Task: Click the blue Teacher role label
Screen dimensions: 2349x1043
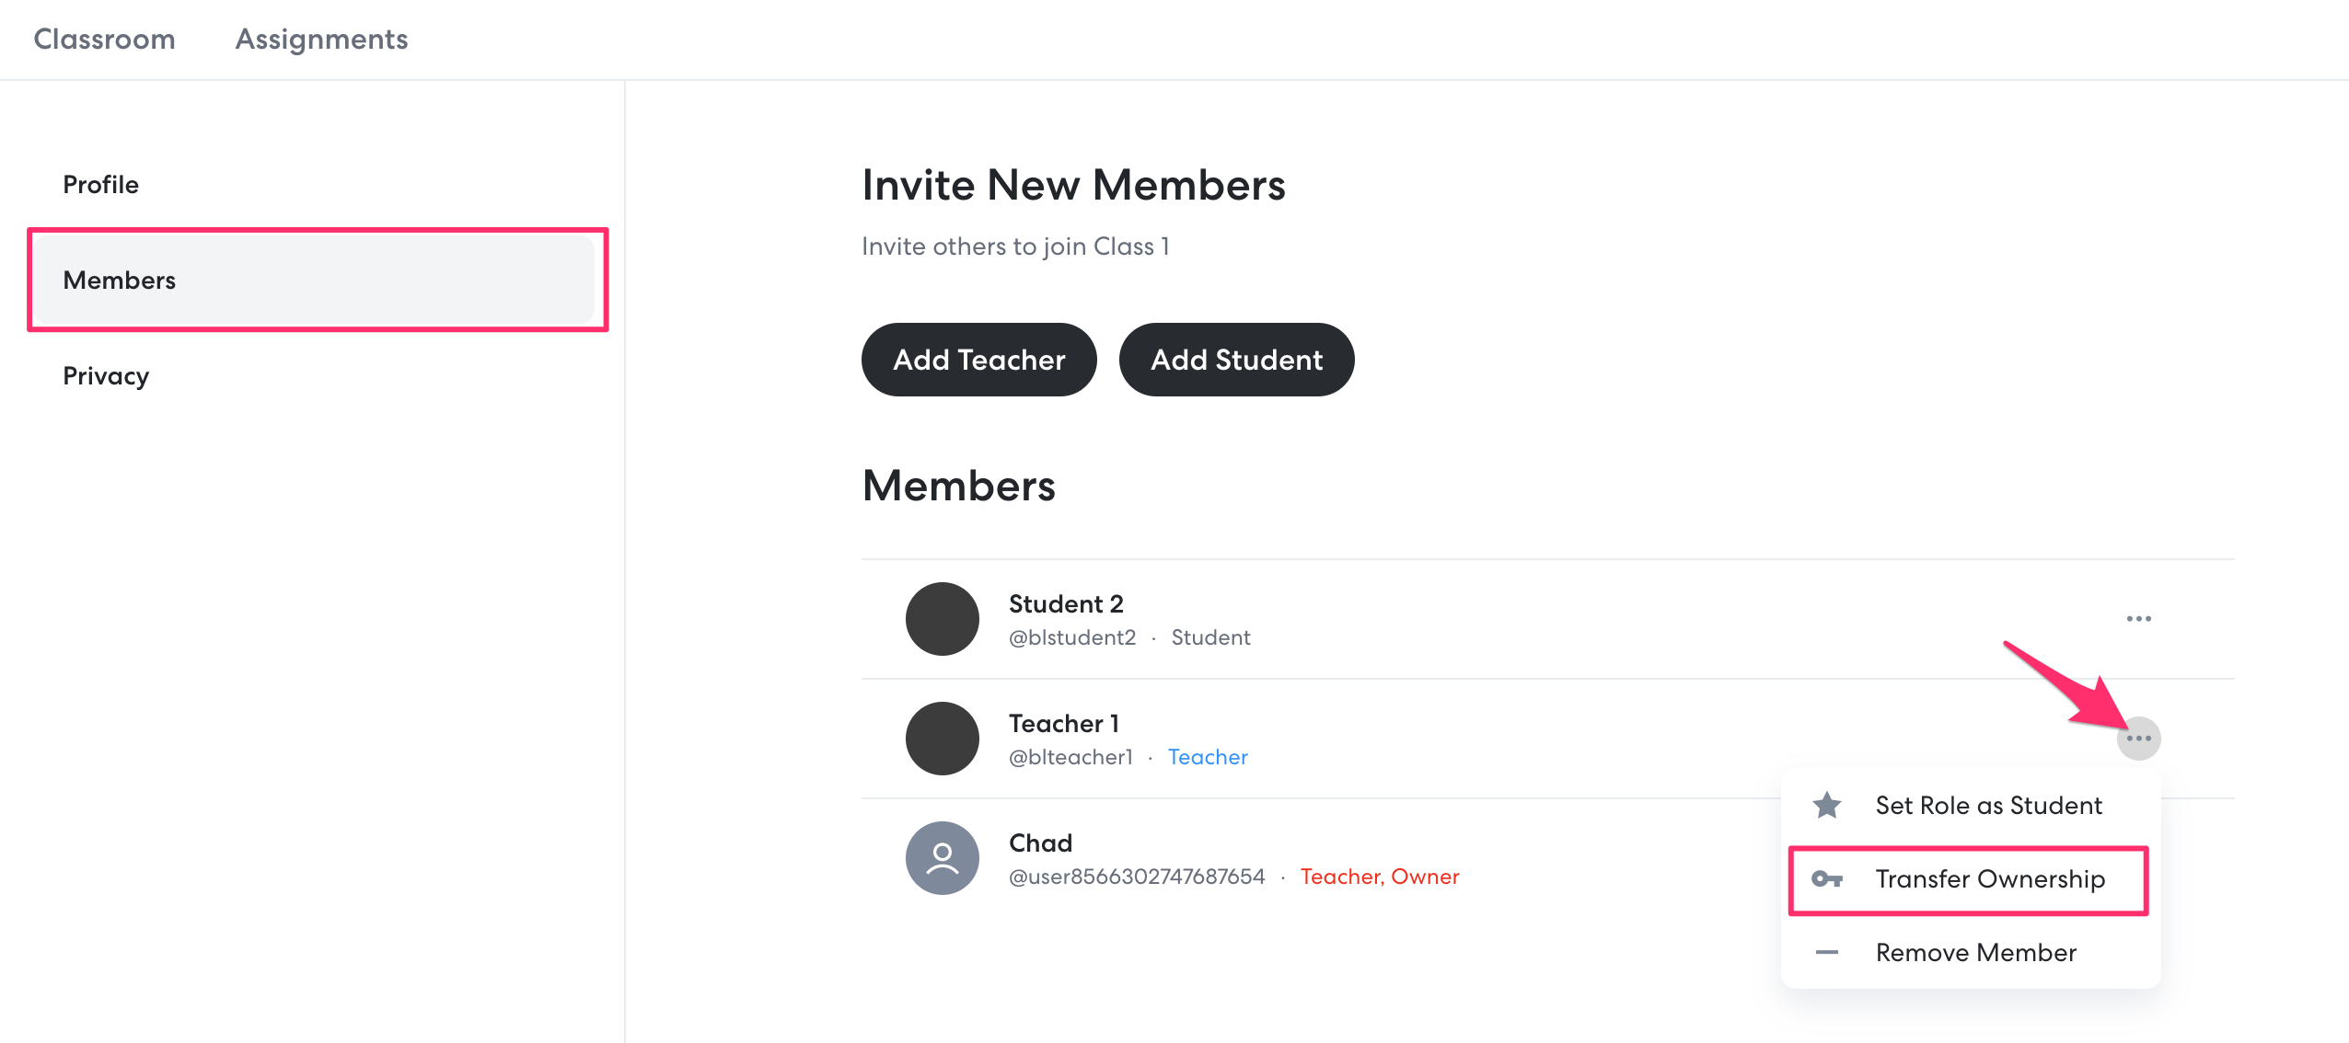Action: pyautogui.click(x=1208, y=757)
